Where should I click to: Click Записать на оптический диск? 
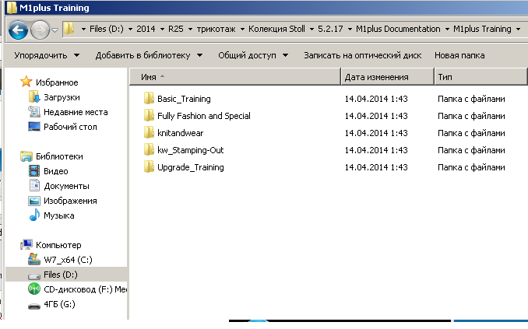click(x=363, y=55)
